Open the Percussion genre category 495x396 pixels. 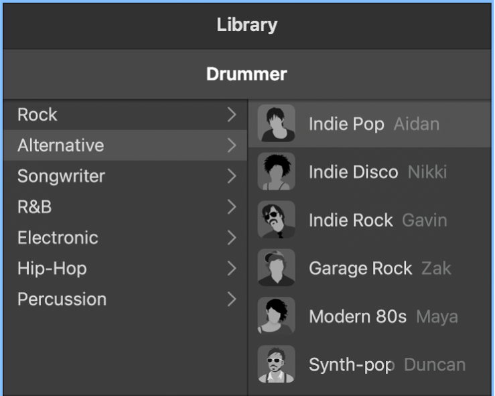coord(125,299)
